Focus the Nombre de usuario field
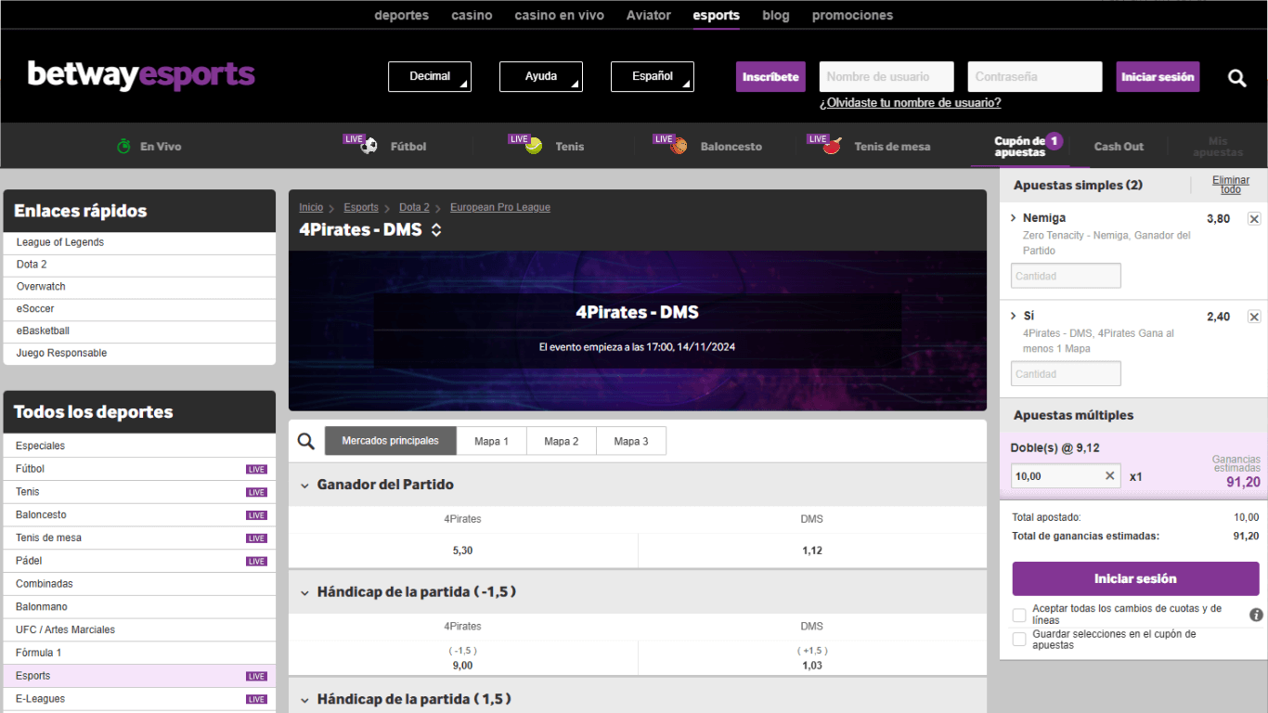Screen dimensions: 1268x713 pyautogui.click(x=886, y=77)
